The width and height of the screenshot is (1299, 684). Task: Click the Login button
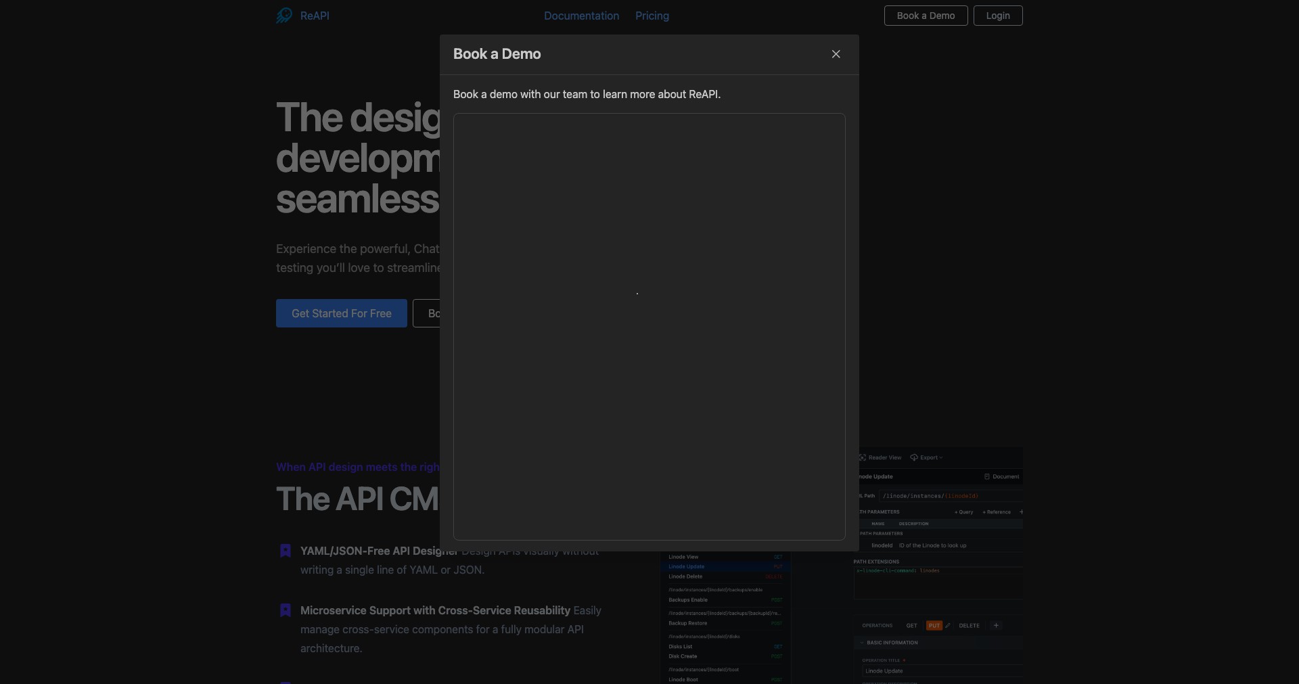(998, 16)
